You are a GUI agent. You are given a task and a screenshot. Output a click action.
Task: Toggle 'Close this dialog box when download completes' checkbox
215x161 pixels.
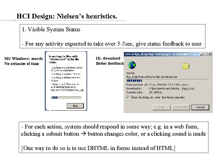128,97
